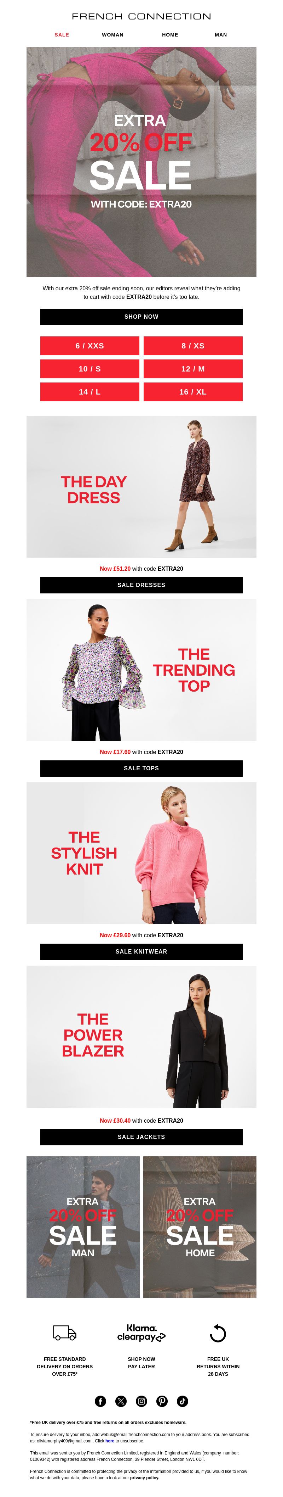Click the Klarna Clearpay logo

(141, 1333)
